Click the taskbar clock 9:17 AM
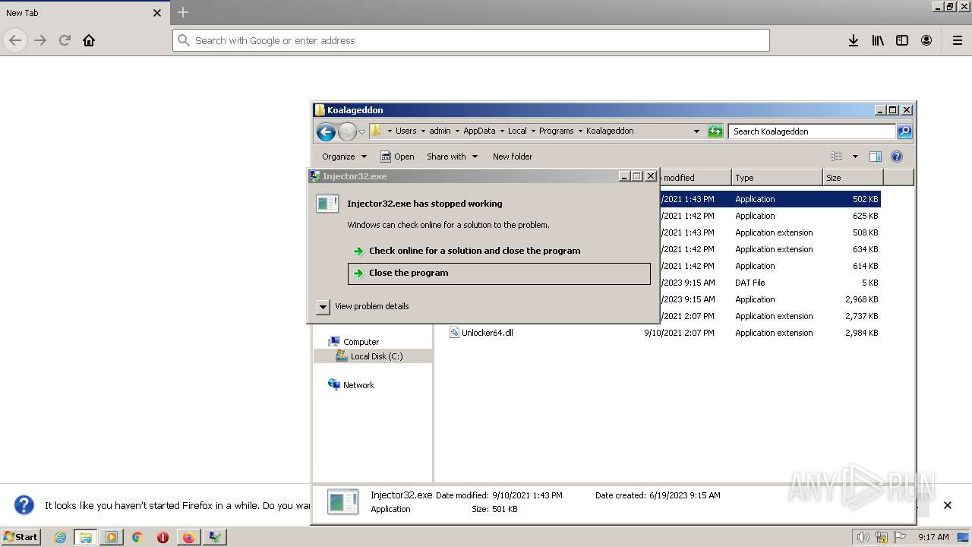The width and height of the screenshot is (972, 547). 933,537
